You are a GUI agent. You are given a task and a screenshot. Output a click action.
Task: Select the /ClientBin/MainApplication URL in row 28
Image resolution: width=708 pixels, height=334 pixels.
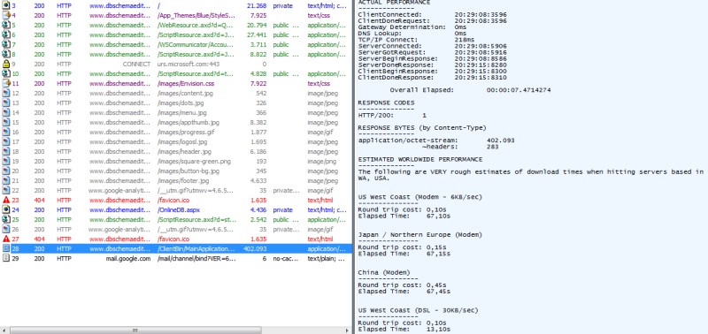click(196, 249)
